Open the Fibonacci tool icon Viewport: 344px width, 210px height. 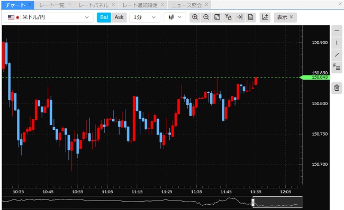pyautogui.click(x=337, y=67)
